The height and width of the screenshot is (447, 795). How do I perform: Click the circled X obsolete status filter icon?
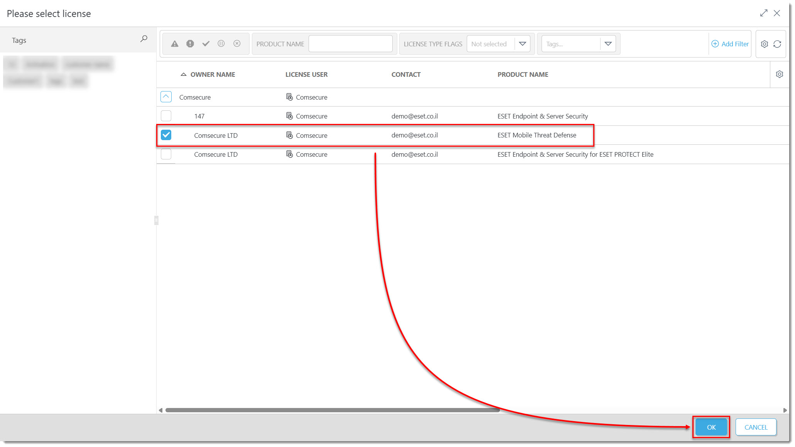click(237, 44)
